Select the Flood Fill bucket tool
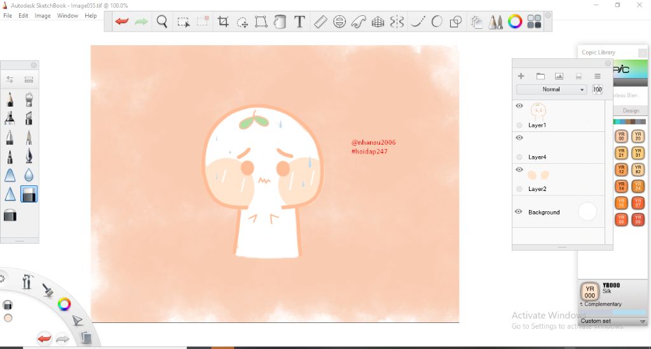Screen dimensions: 651x349 [280, 22]
